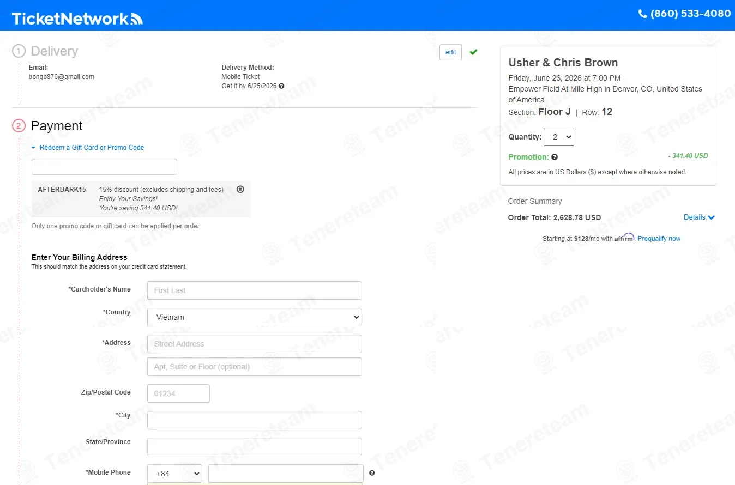Click the Affirm logo
This screenshot has height=485, width=735.
[x=624, y=238]
